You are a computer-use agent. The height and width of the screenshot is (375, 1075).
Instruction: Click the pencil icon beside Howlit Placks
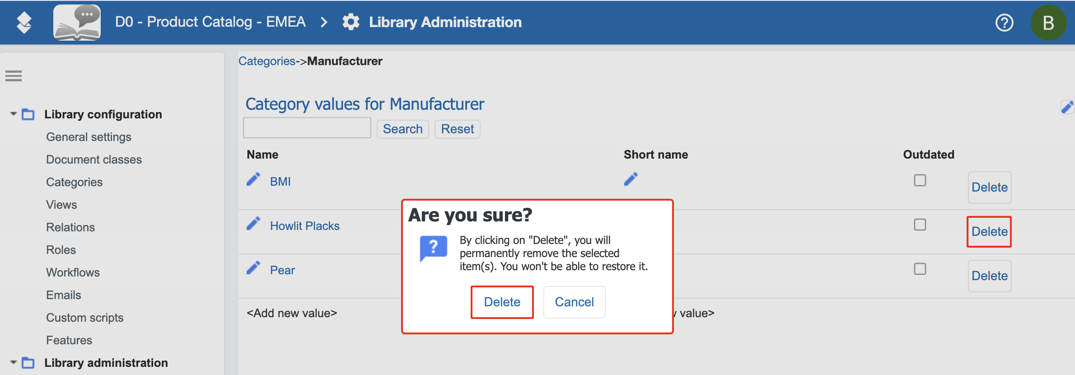[x=253, y=224]
